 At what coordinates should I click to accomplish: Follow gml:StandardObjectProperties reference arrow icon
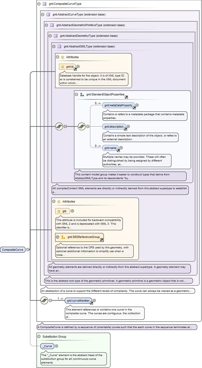pyautogui.click(x=126, y=97)
